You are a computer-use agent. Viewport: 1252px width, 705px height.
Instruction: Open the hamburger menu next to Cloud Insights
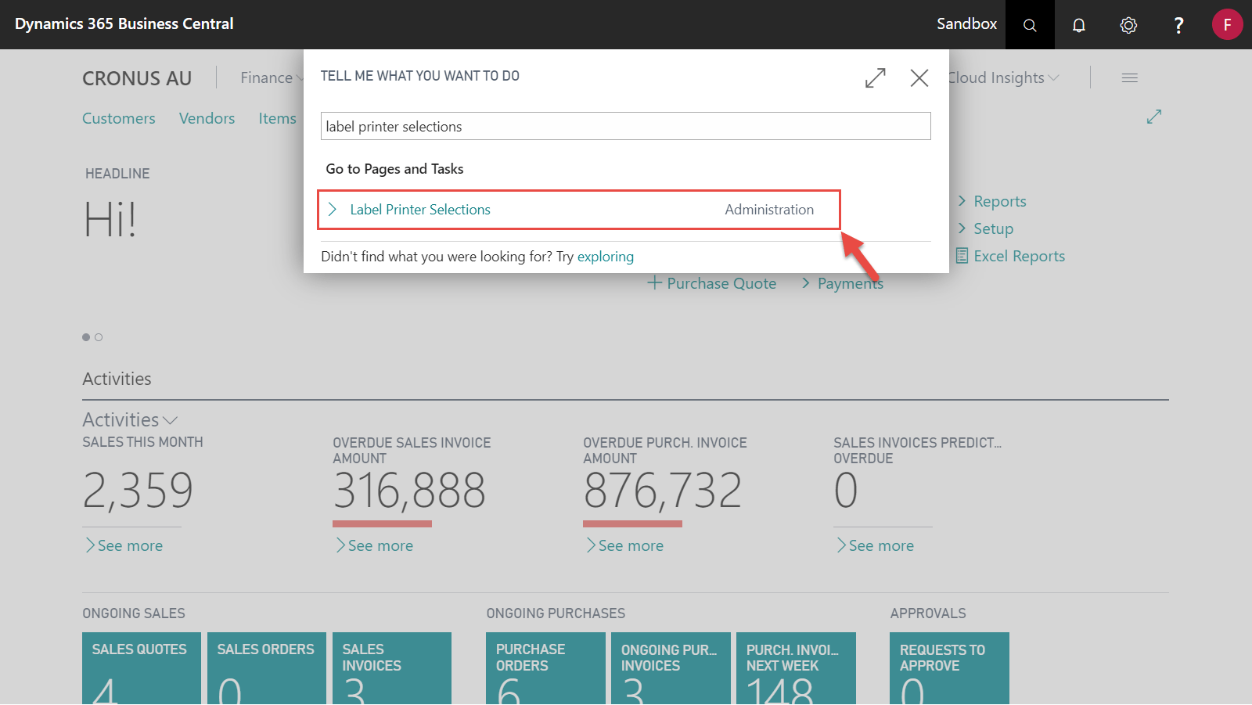(1130, 77)
